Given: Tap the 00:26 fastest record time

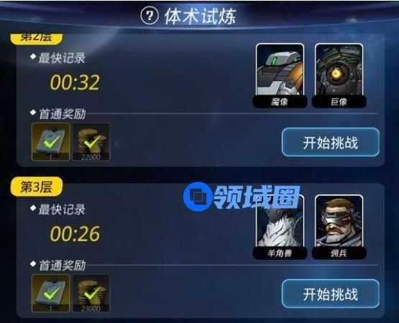Looking at the screenshot, I should (75, 234).
